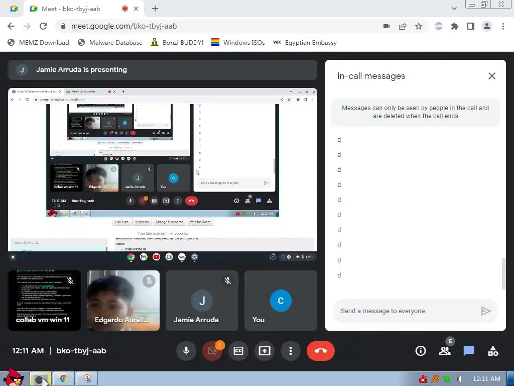
Task: Open the volume speaker tray icon
Action: (x=460, y=379)
